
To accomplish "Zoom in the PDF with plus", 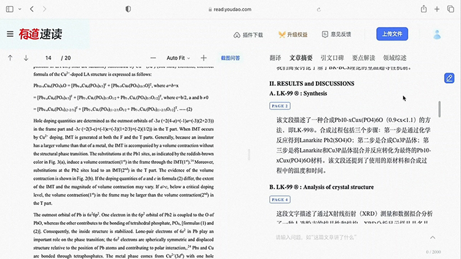I will click(x=203, y=58).
